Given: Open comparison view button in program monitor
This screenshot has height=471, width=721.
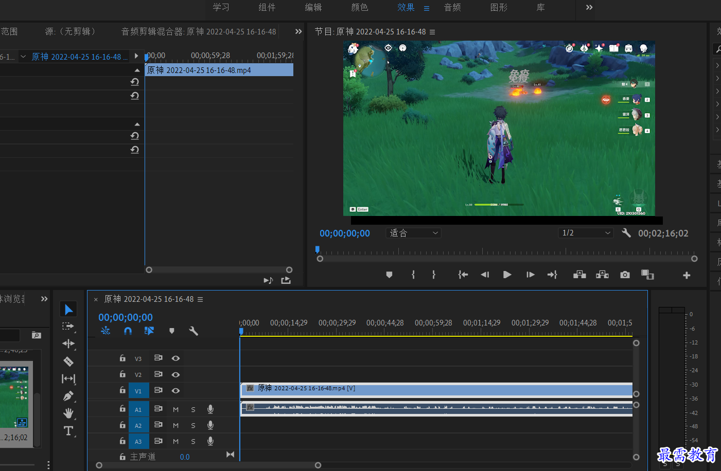Looking at the screenshot, I should [647, 275].
